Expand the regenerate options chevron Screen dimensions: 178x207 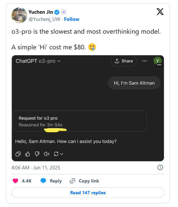point(62,154)
